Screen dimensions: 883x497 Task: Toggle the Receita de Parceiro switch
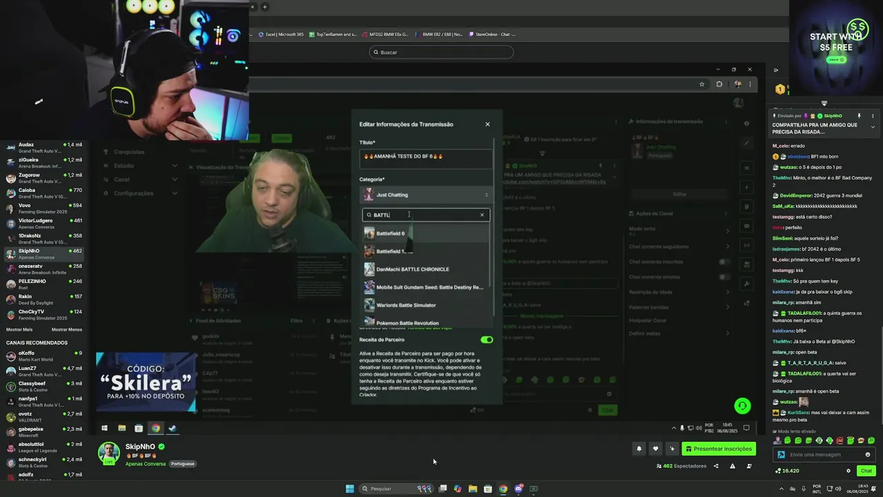(x=487, y=340)
